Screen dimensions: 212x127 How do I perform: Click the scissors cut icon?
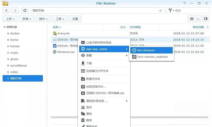coord(83,107)
